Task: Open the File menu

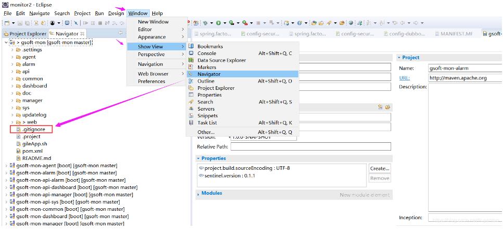Action: (7, 13)
